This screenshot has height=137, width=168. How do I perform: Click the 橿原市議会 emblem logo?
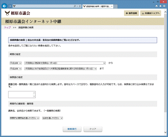pyautogui.click(x=7, y=13)
